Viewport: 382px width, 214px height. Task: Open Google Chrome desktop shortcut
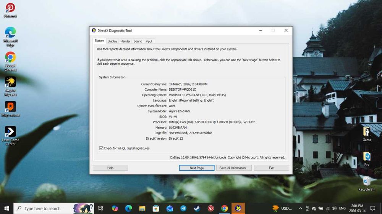(x=10, y=61)
